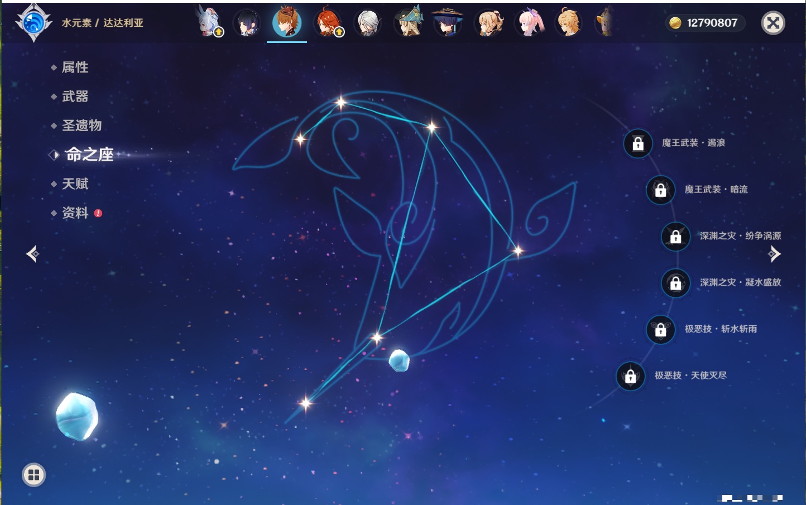Choose the character wearing wide dark hat
The image size is (806, 505).
(448, 23)
